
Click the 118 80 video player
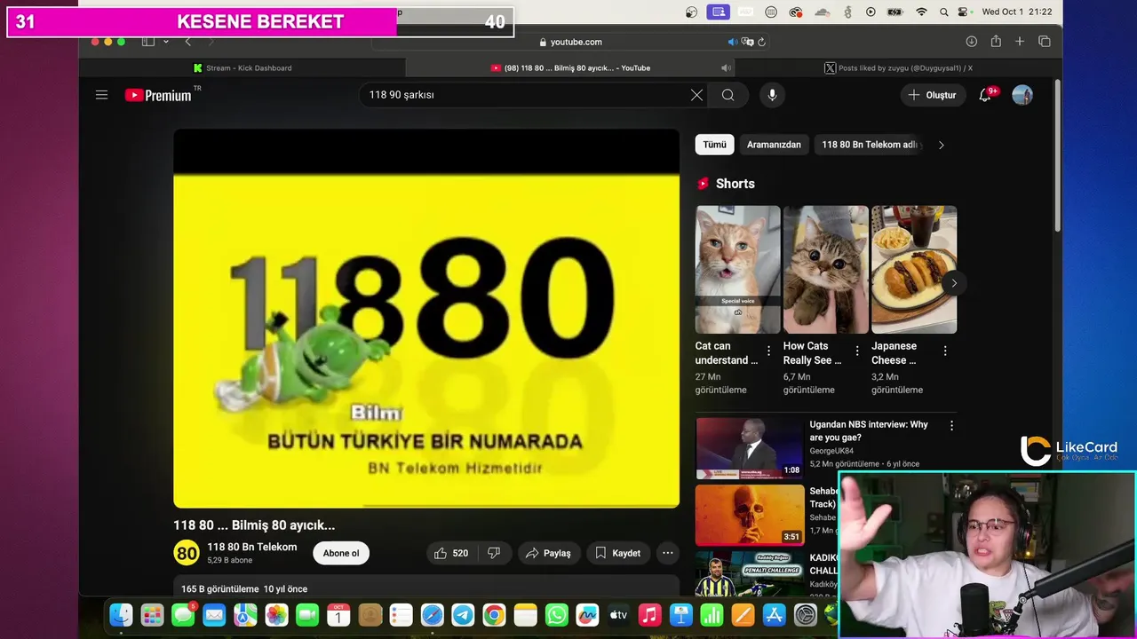tap(426, 319)
